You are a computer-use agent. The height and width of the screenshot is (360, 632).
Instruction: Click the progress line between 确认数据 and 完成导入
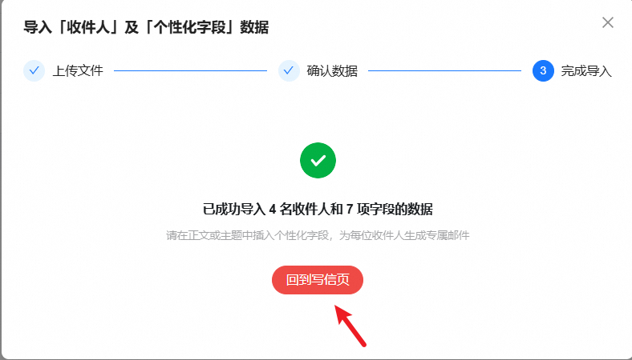pyautogui.click(x=445, y=70)
